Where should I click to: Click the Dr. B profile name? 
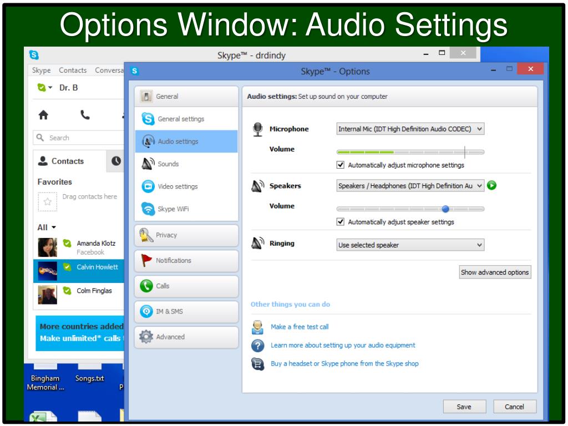(68, 88)
